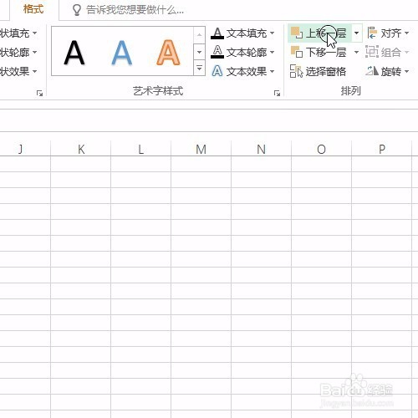The height and width of the screenshot is (418, 418).
Task: Click WordArt gallery next row arrow
Action: [x=199, y=52]
